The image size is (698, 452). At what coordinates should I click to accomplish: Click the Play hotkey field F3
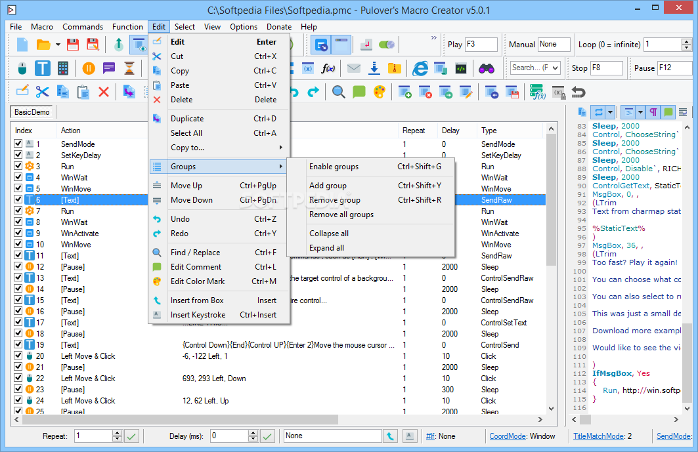(481, 45)
